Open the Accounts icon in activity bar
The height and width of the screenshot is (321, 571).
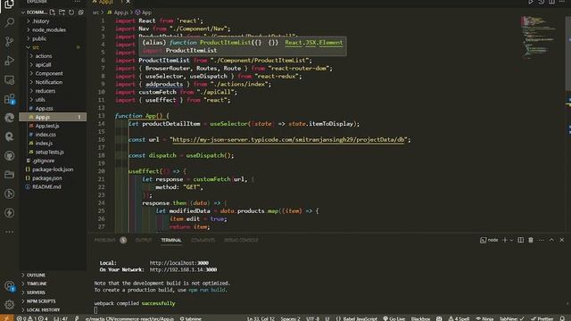point(10,286)
